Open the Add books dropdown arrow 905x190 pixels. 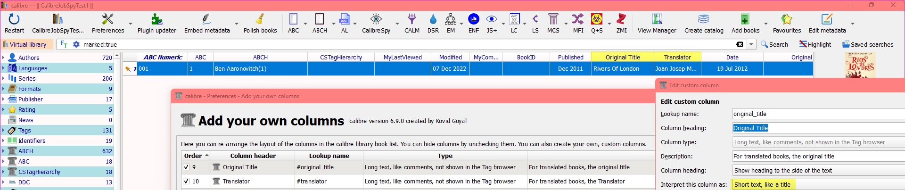tap(765, 24)
